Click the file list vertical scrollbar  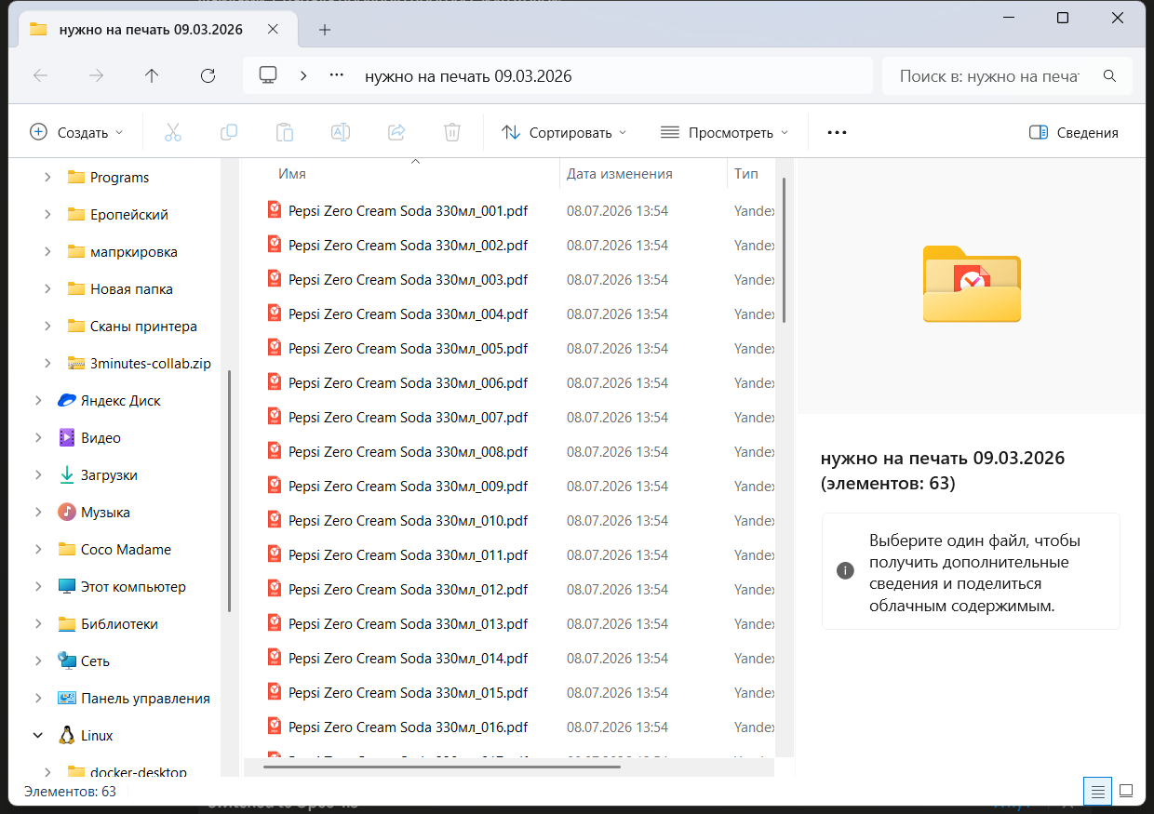(x=785, y=251)
